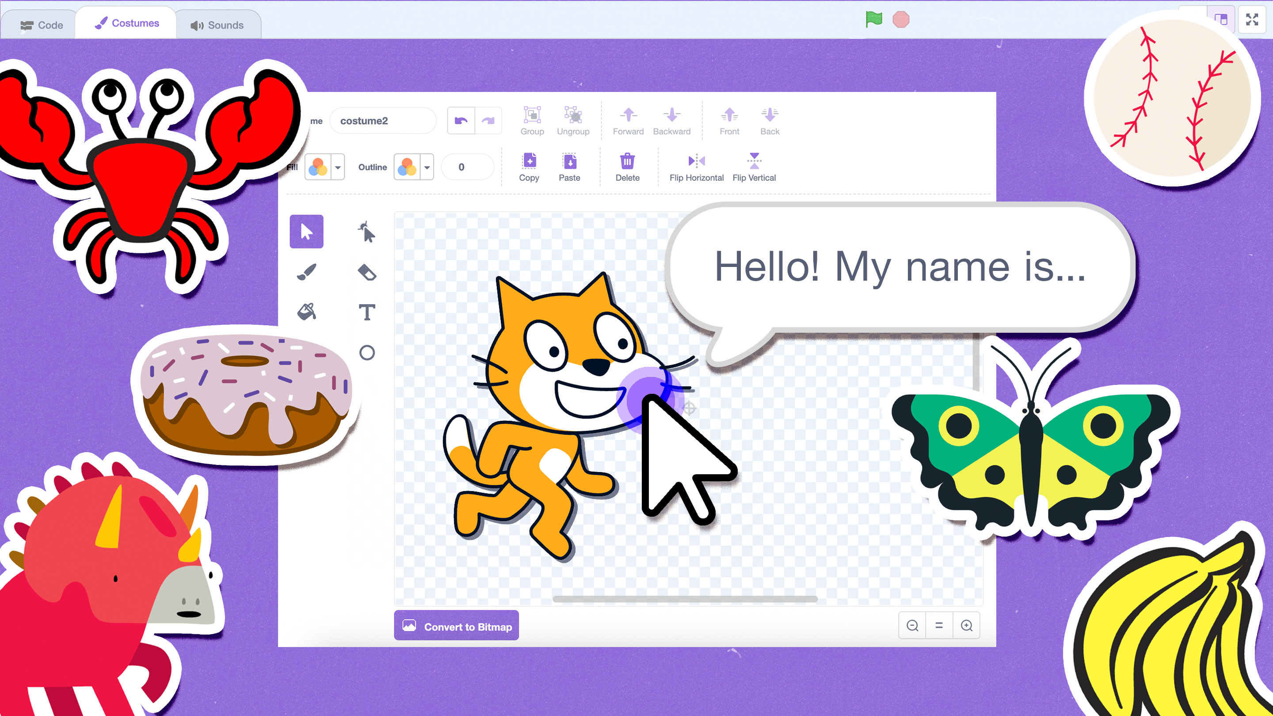The image size is (1273, 716).
Task: Zoom in on the paint canvas
Action: [966, 625]
